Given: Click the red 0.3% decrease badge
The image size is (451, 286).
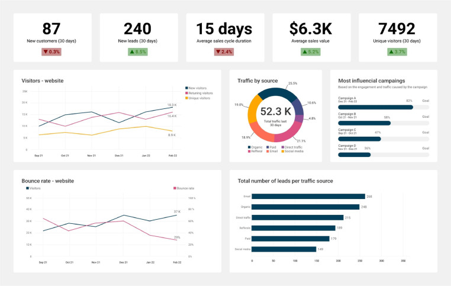Looking at the screenshot, I should [x=51, y=52].
